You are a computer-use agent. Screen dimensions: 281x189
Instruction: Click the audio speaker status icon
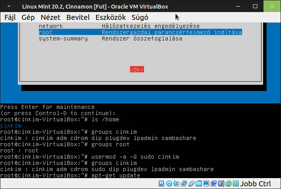[x=177, y=184]
